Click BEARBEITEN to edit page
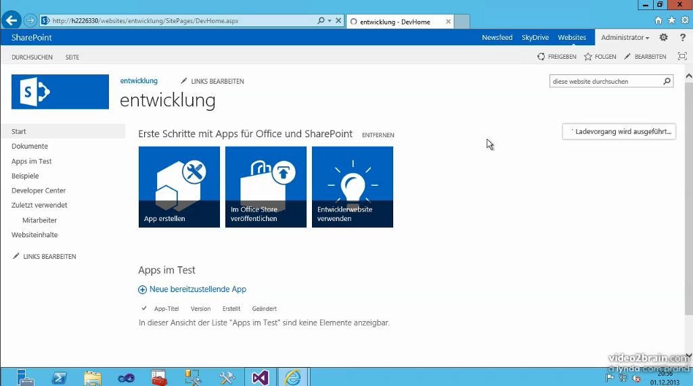Image resolution: width=693 pixels, height=386 pixels. [645, 57]
